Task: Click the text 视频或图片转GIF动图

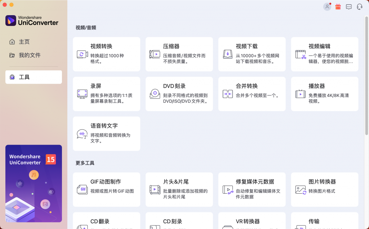Action: pyautogui.click(x=112, y=191)
